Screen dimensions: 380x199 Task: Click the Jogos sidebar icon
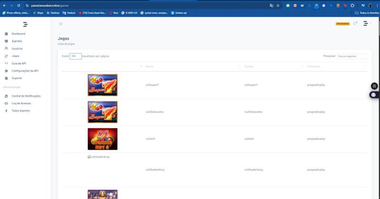tap(6, 56)
